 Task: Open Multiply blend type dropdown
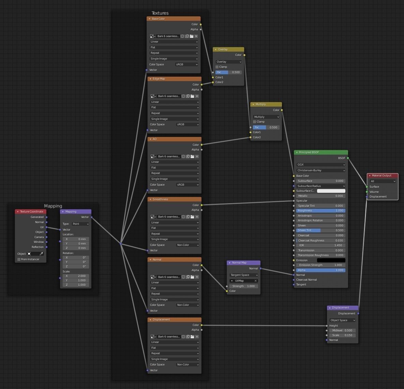(x=266, y=117)
